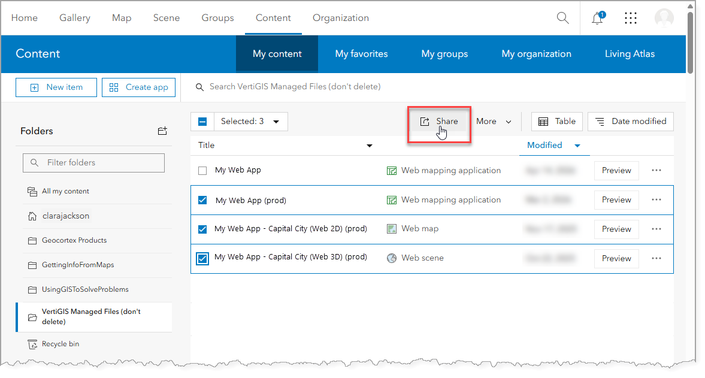Open the Recycle bin folder
Screen dimensions: 705x378
[60, 344]
